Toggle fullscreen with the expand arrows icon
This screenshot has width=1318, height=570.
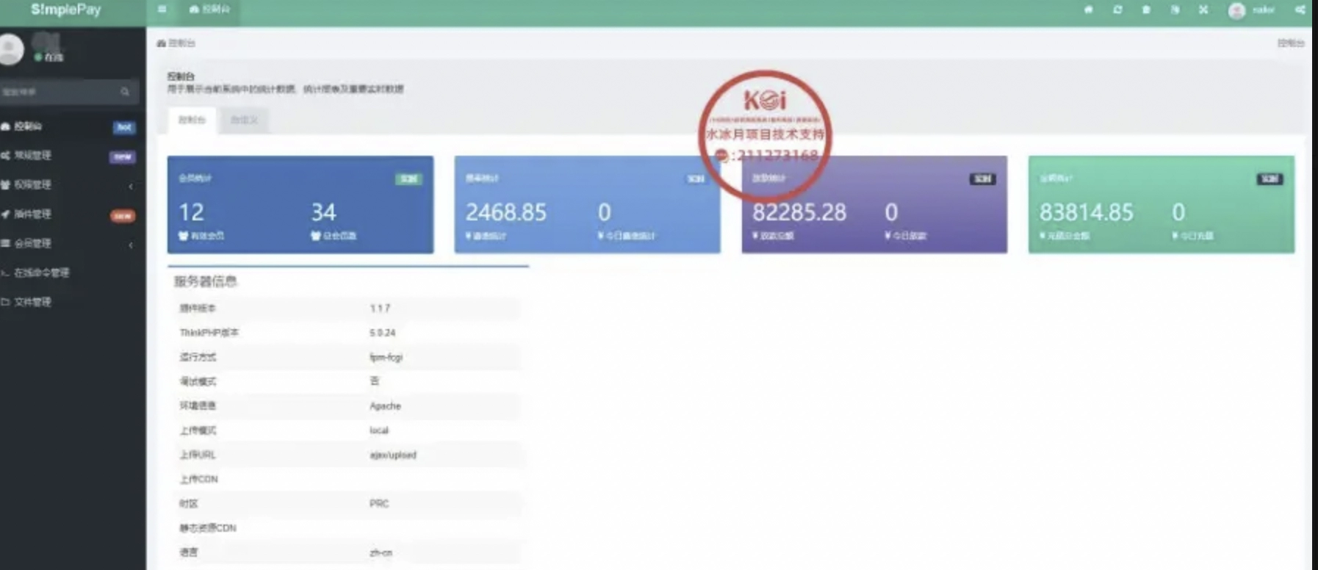tap(1203, 10)
